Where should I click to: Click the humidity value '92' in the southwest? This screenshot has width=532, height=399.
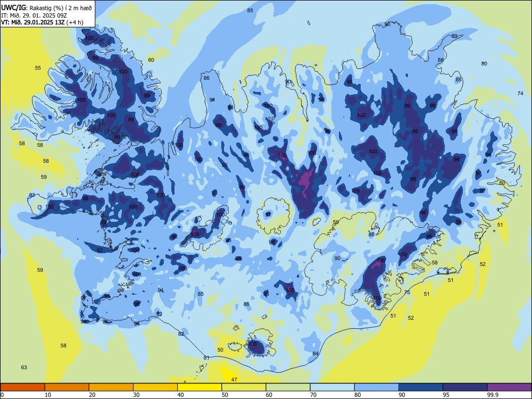click(x=159, y=314)
